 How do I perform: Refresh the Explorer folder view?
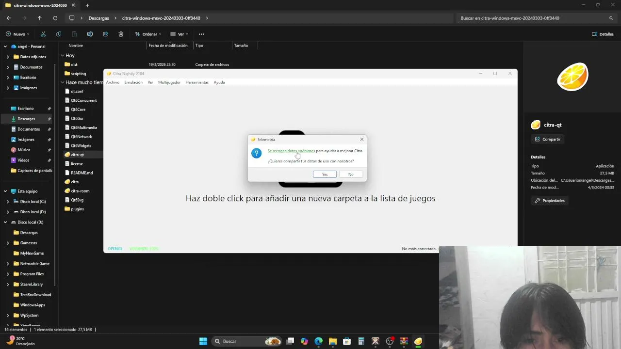click(x=55, y=18)
